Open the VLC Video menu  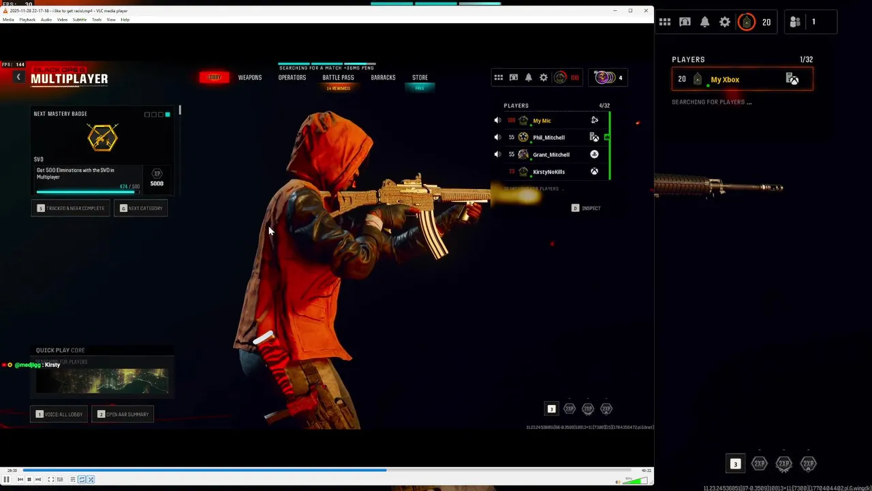[x=62, y=20]
